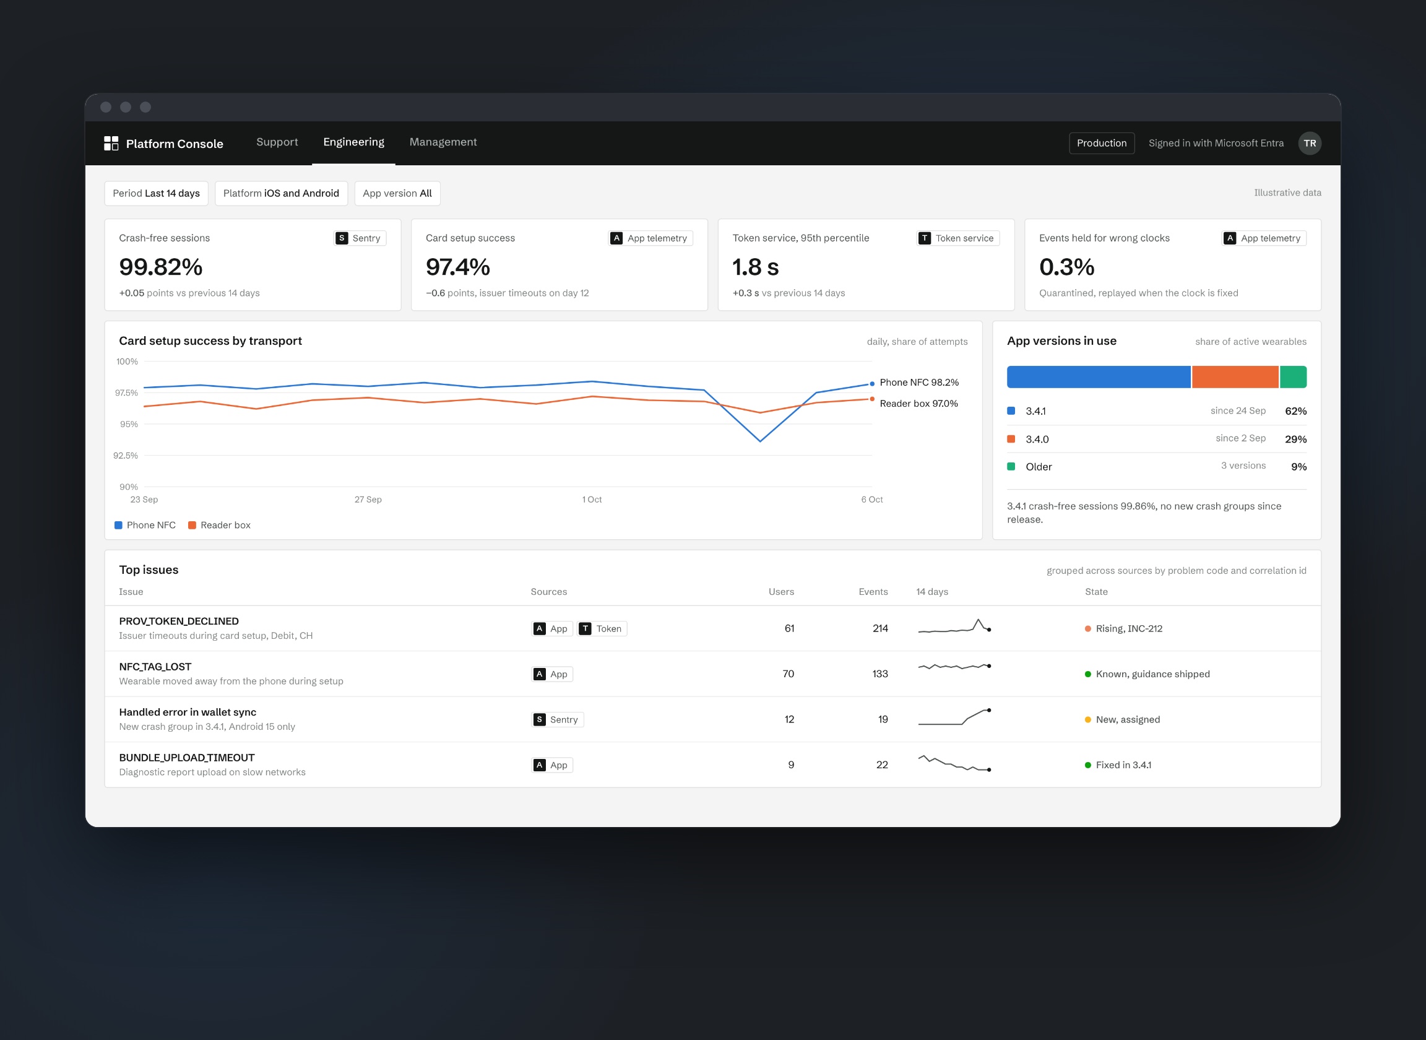This screenshot has height=1040, width=1426.
Task: Click App source badge in BUNDLE_UPLOAD_TIMEOUT row
Action: click(x=552, y=765)
